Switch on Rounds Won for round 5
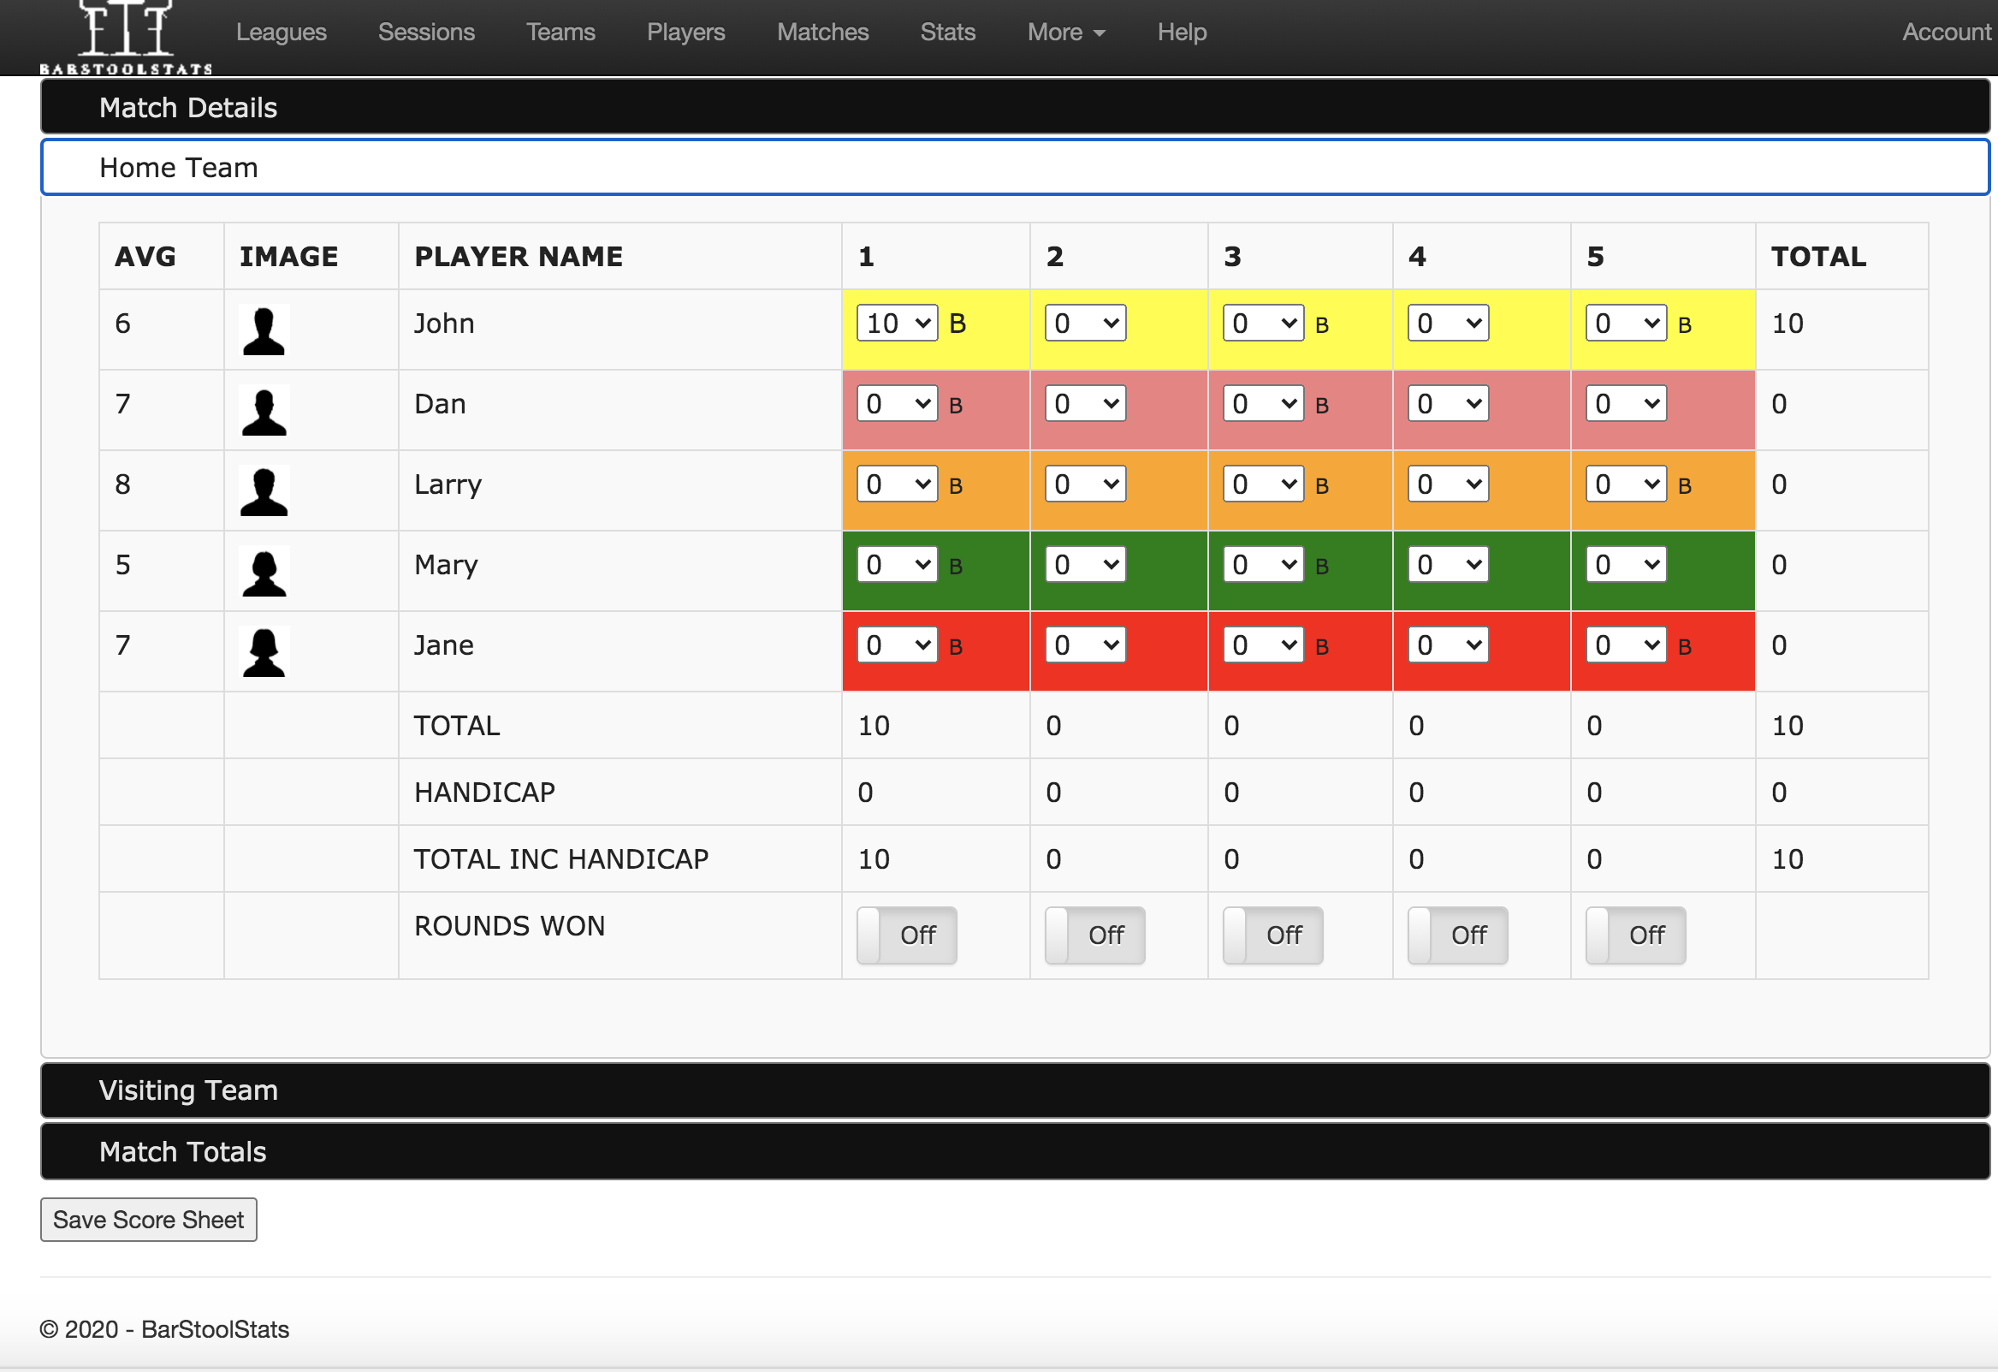 coord(1635,935)
